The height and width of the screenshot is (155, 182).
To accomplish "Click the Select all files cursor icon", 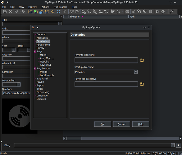I will [65, 11].
